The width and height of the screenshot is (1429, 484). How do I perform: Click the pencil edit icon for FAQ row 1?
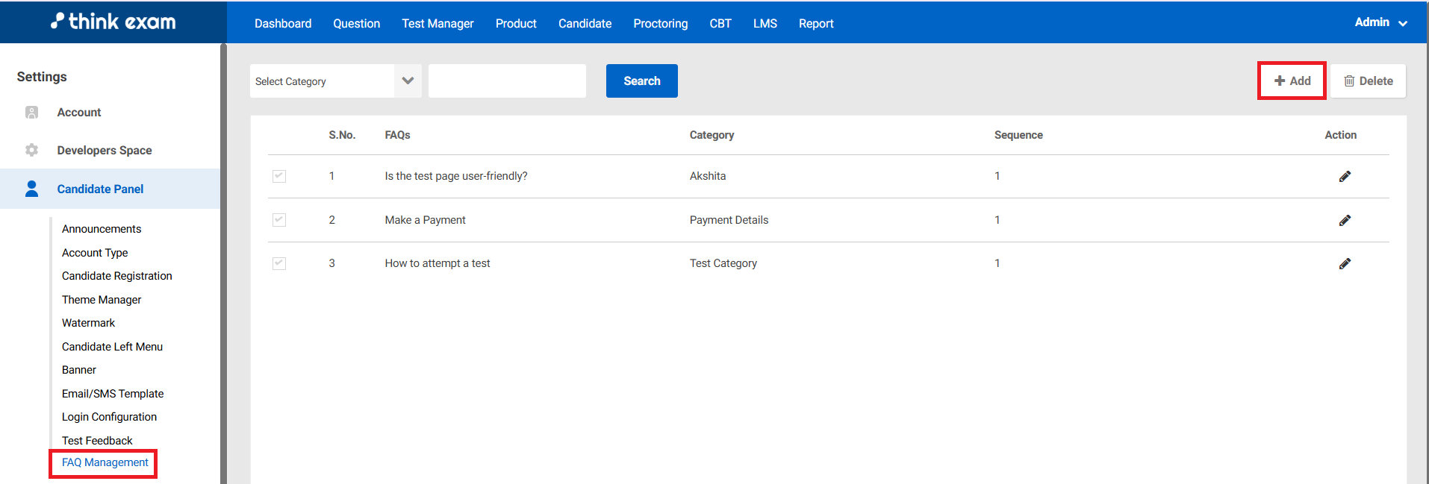[1344, 177]
